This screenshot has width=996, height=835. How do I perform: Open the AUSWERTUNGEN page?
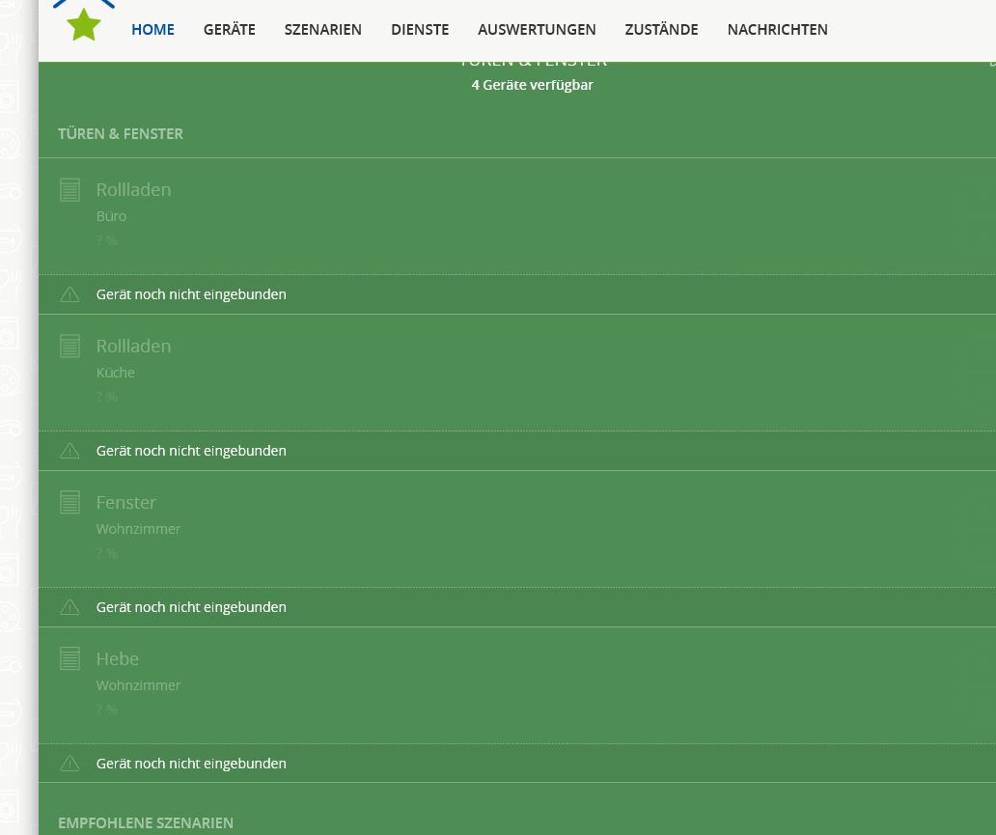click(537, 30)
